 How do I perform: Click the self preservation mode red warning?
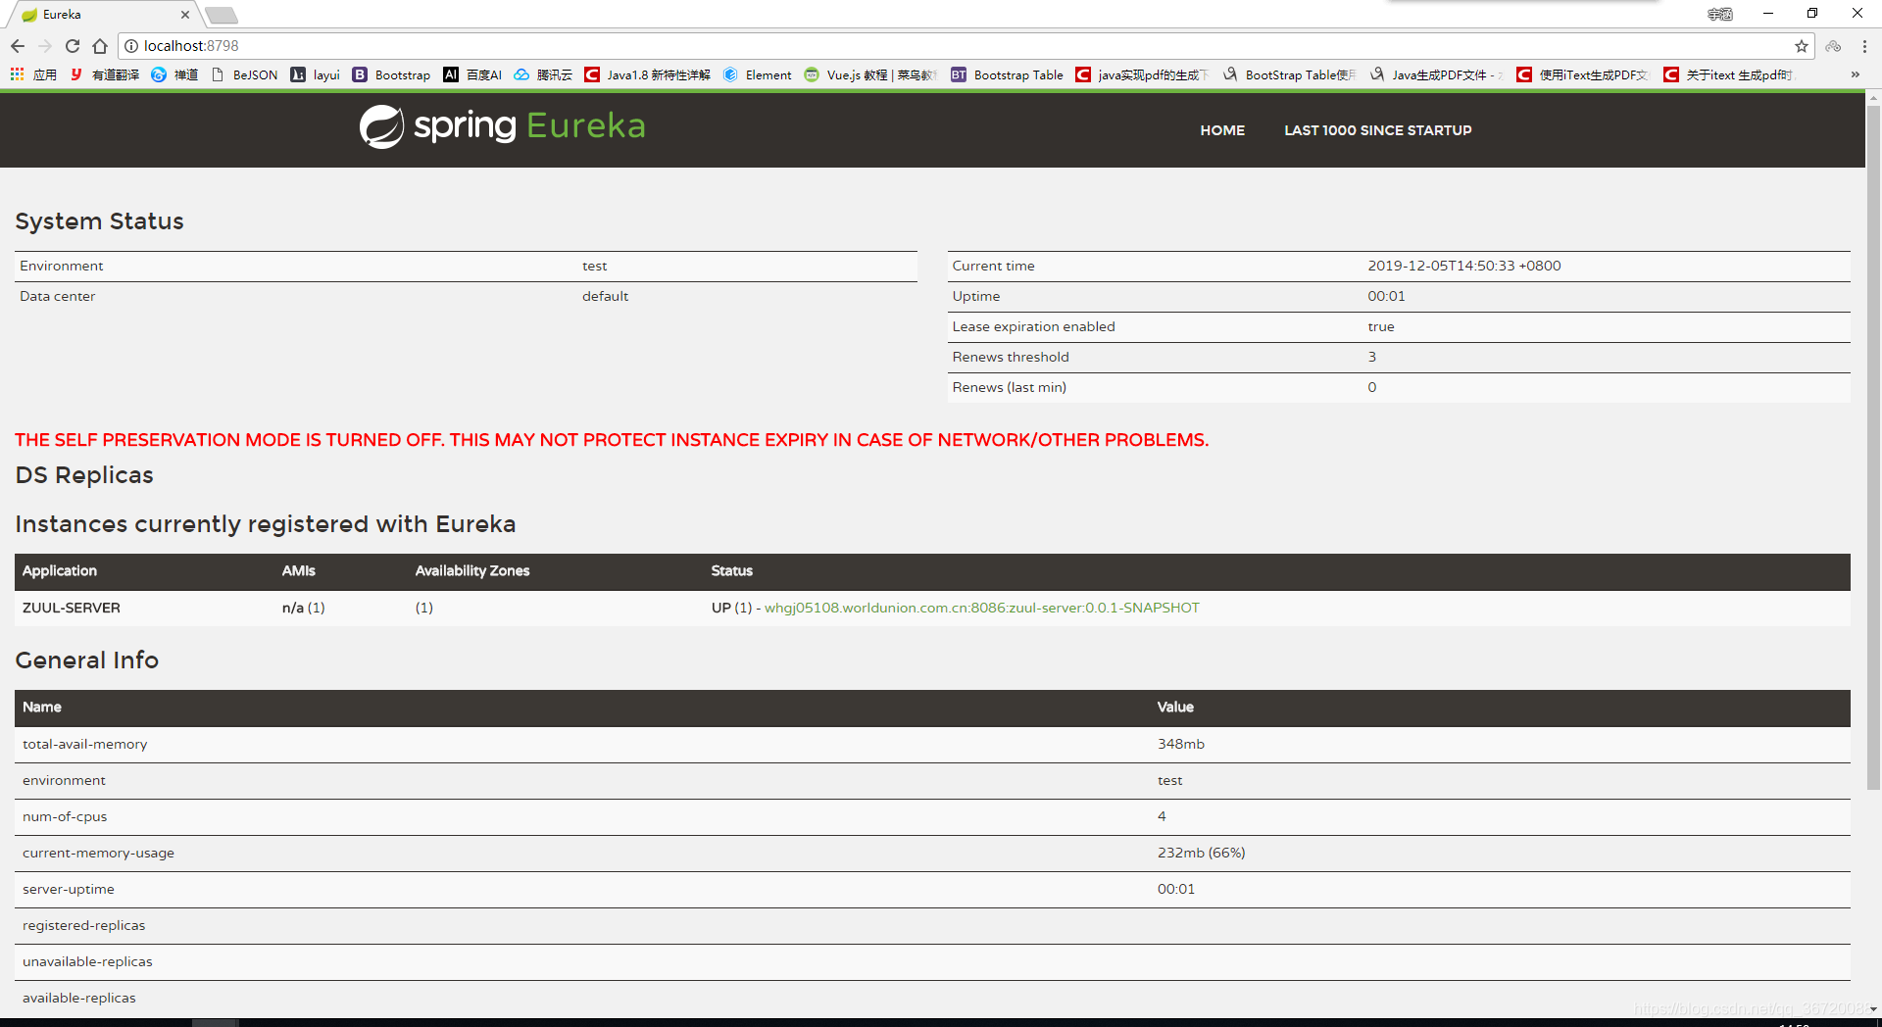[612, 440]
